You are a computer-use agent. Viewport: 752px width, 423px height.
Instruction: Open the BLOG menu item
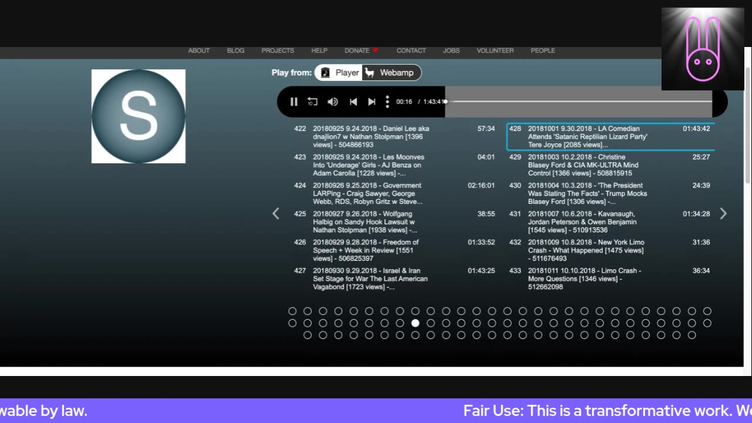236,51
